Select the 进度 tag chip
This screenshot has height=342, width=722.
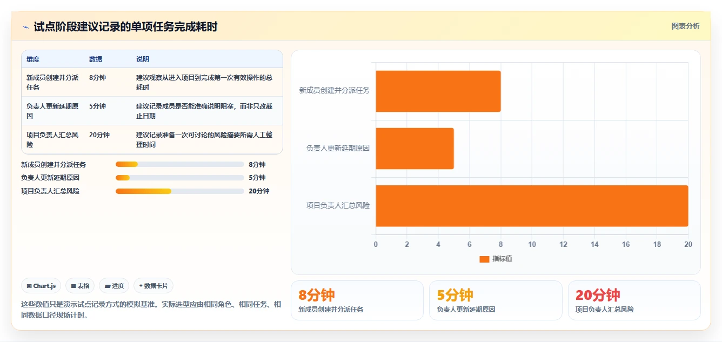pyautogui.click(x=114, y=286)
